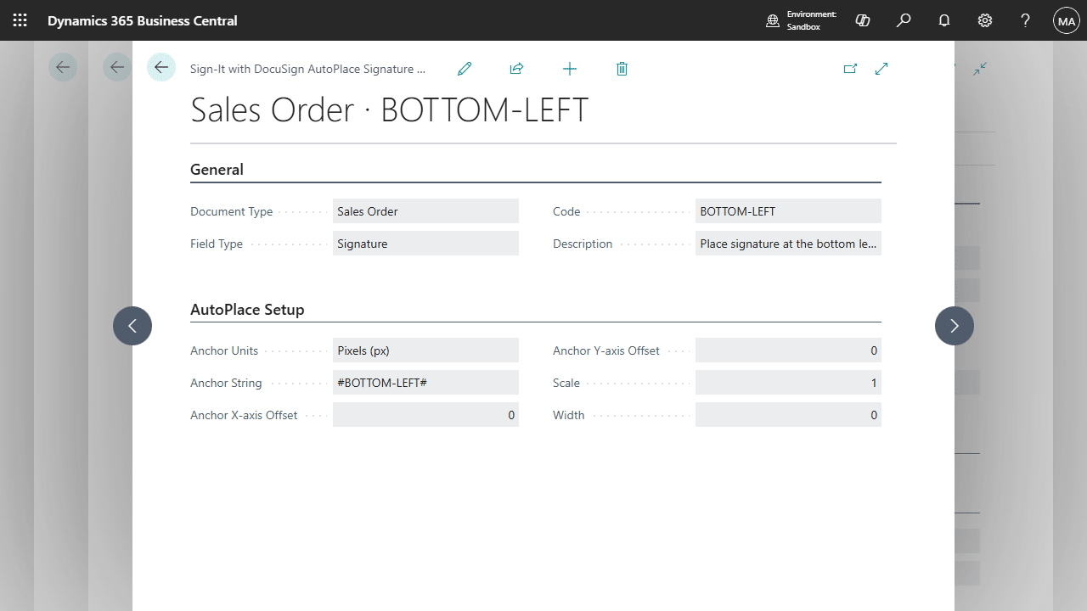1087x611 pixels.
Task: Select the Anchor Units field value
Action: [425, 350]
